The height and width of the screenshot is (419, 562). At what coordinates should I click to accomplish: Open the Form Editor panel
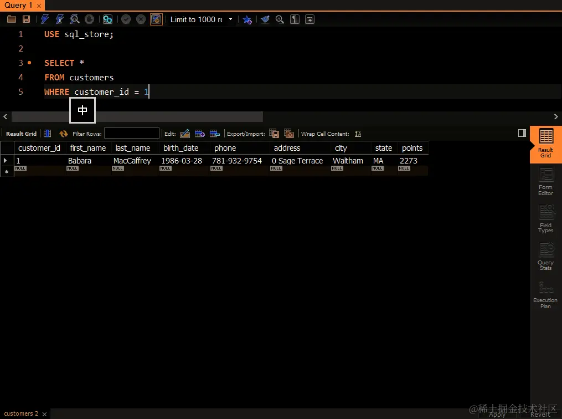tap(545, 182)
